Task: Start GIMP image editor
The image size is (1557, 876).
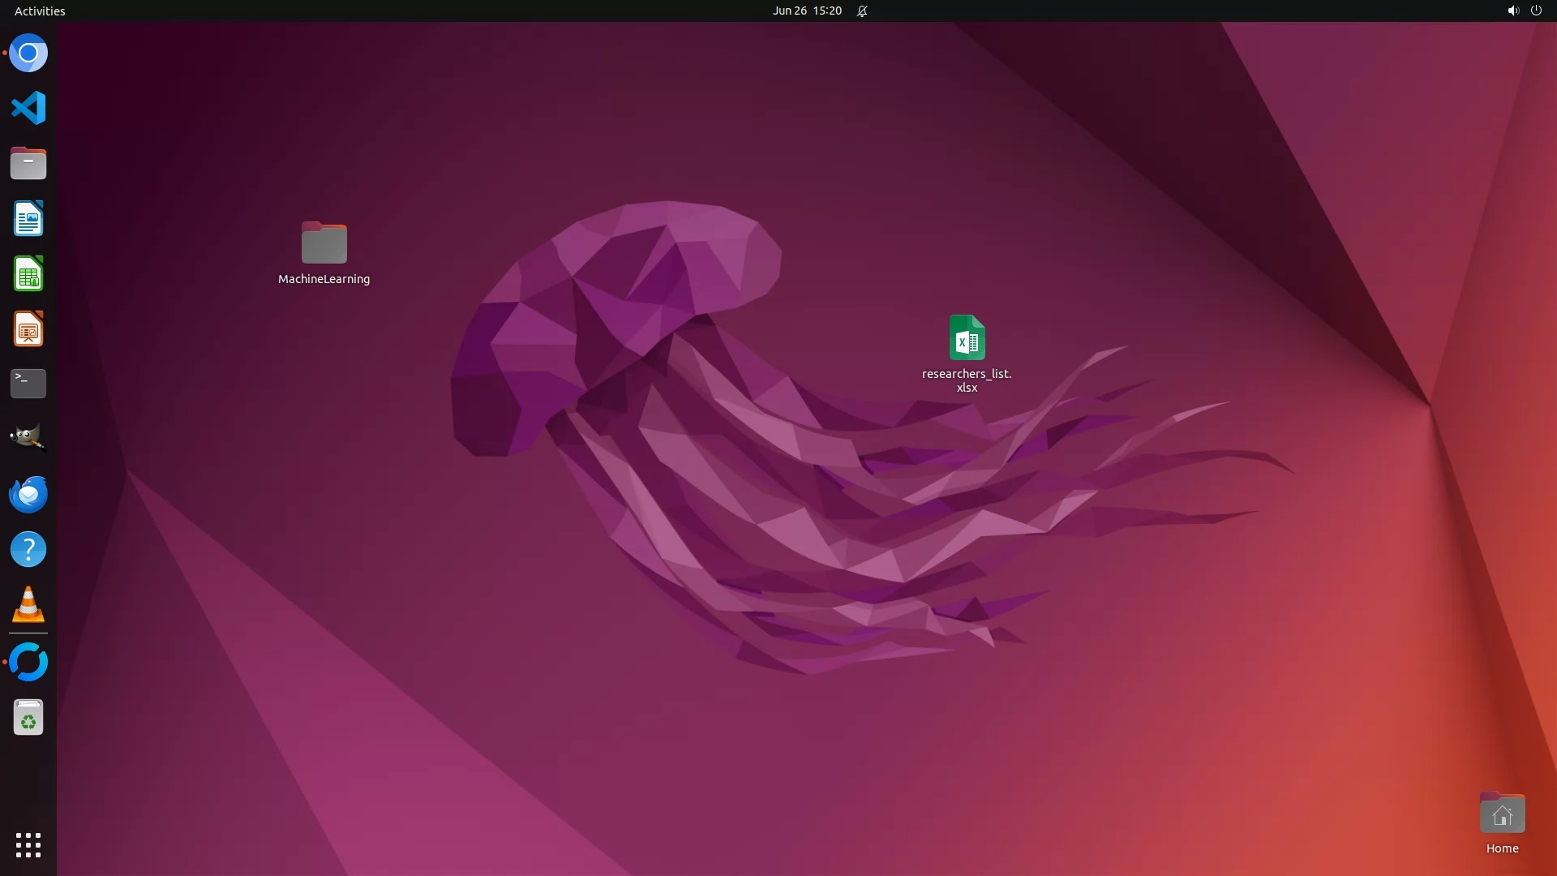Action: [28, 439]
